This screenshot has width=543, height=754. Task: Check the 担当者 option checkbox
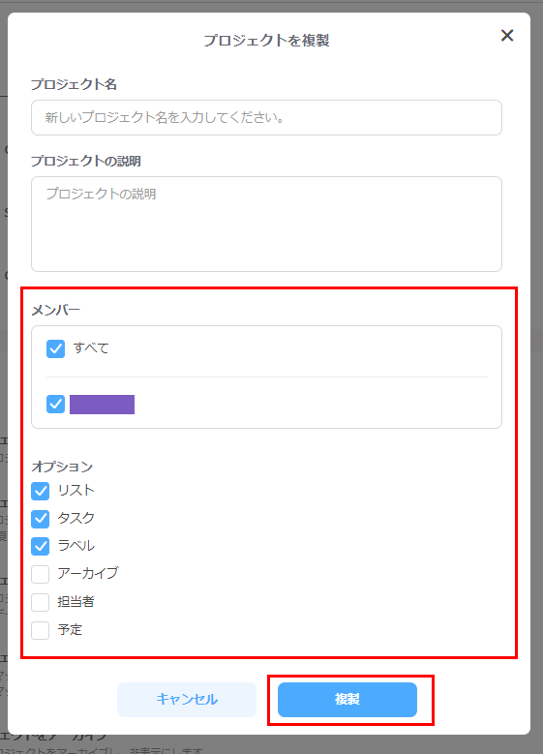coord(41,602)
